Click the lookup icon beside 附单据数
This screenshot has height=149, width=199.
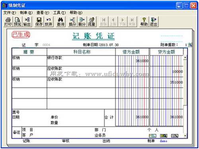click(x=190, y=45)
